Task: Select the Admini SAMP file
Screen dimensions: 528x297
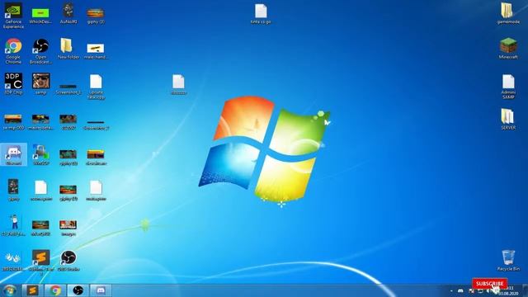Action: click(508, 87)
